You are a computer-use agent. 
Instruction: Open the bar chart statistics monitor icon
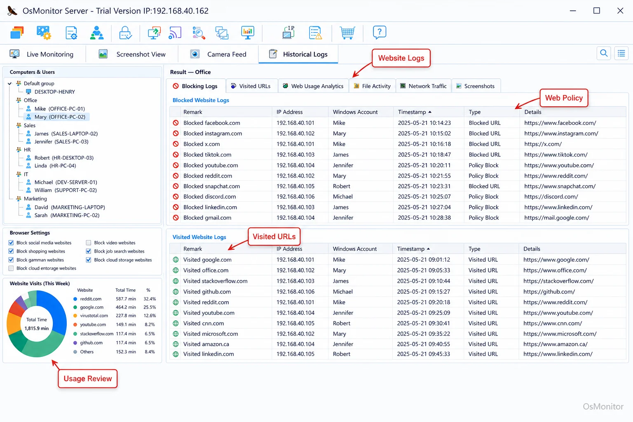[248, 33]
